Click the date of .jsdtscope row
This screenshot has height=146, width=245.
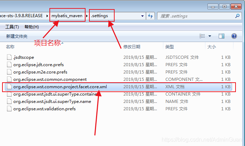tap(140, 57)
